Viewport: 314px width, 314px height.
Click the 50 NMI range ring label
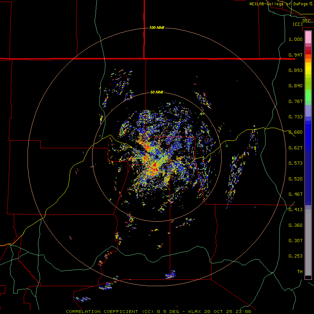[x=157, y=92]
